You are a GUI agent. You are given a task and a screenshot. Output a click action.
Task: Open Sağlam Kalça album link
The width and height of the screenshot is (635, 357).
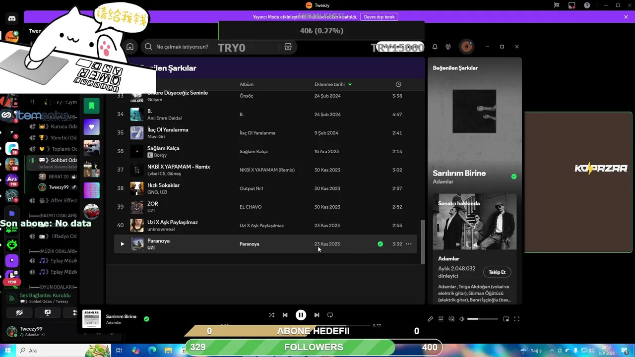point(254,151)
